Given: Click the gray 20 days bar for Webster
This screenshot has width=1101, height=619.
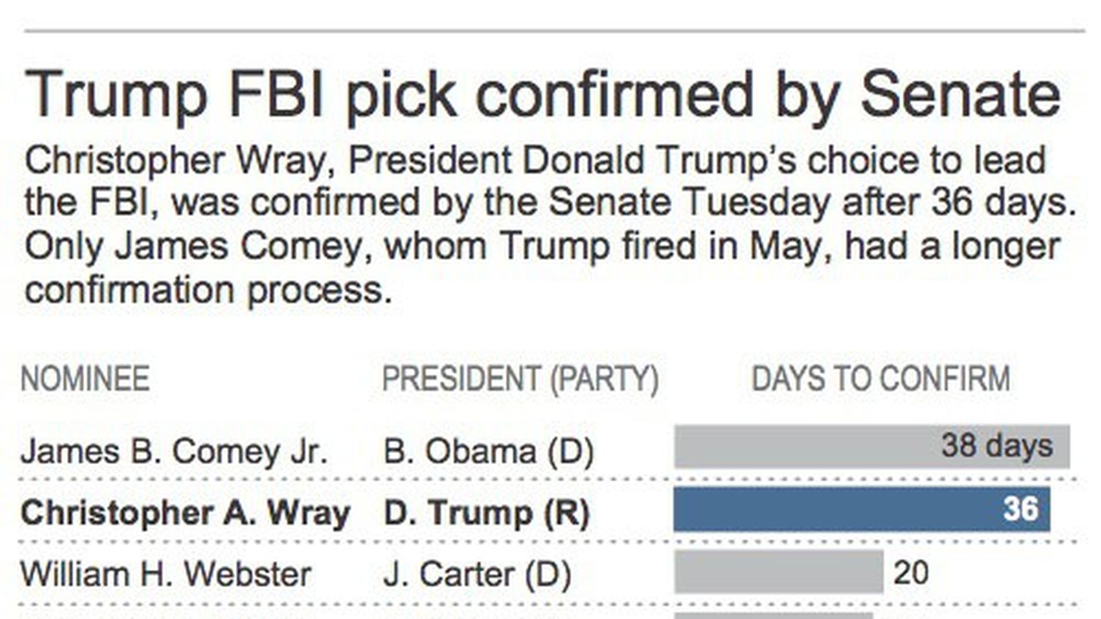Looking at the screenshot, I should click(778, 571).
